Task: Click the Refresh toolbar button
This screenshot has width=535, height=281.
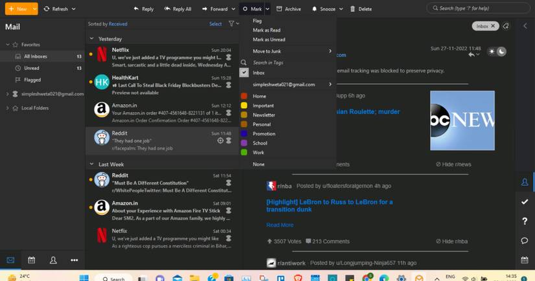Action: coord(56,9)
